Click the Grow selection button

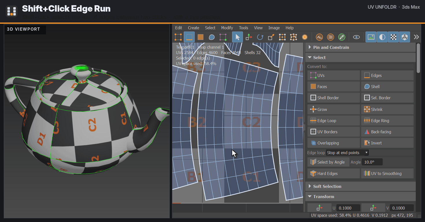click(334, 109)
